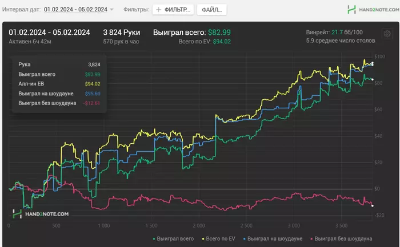Click the 570 рук в час text
Viewport: 400px width, 247px height.
pyautogui.click(x=121, y=42)
